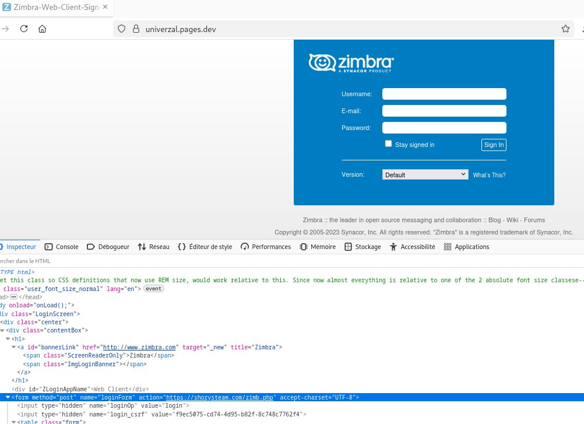
Task: Select the closing /a tag line
Action: point(24,372)
